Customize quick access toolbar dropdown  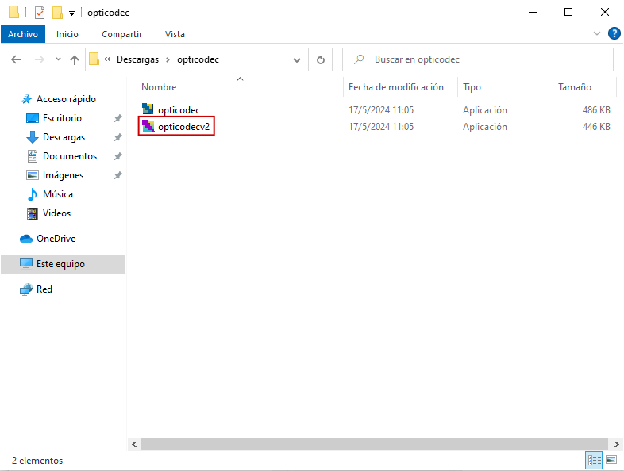click(x=71, y=13)
